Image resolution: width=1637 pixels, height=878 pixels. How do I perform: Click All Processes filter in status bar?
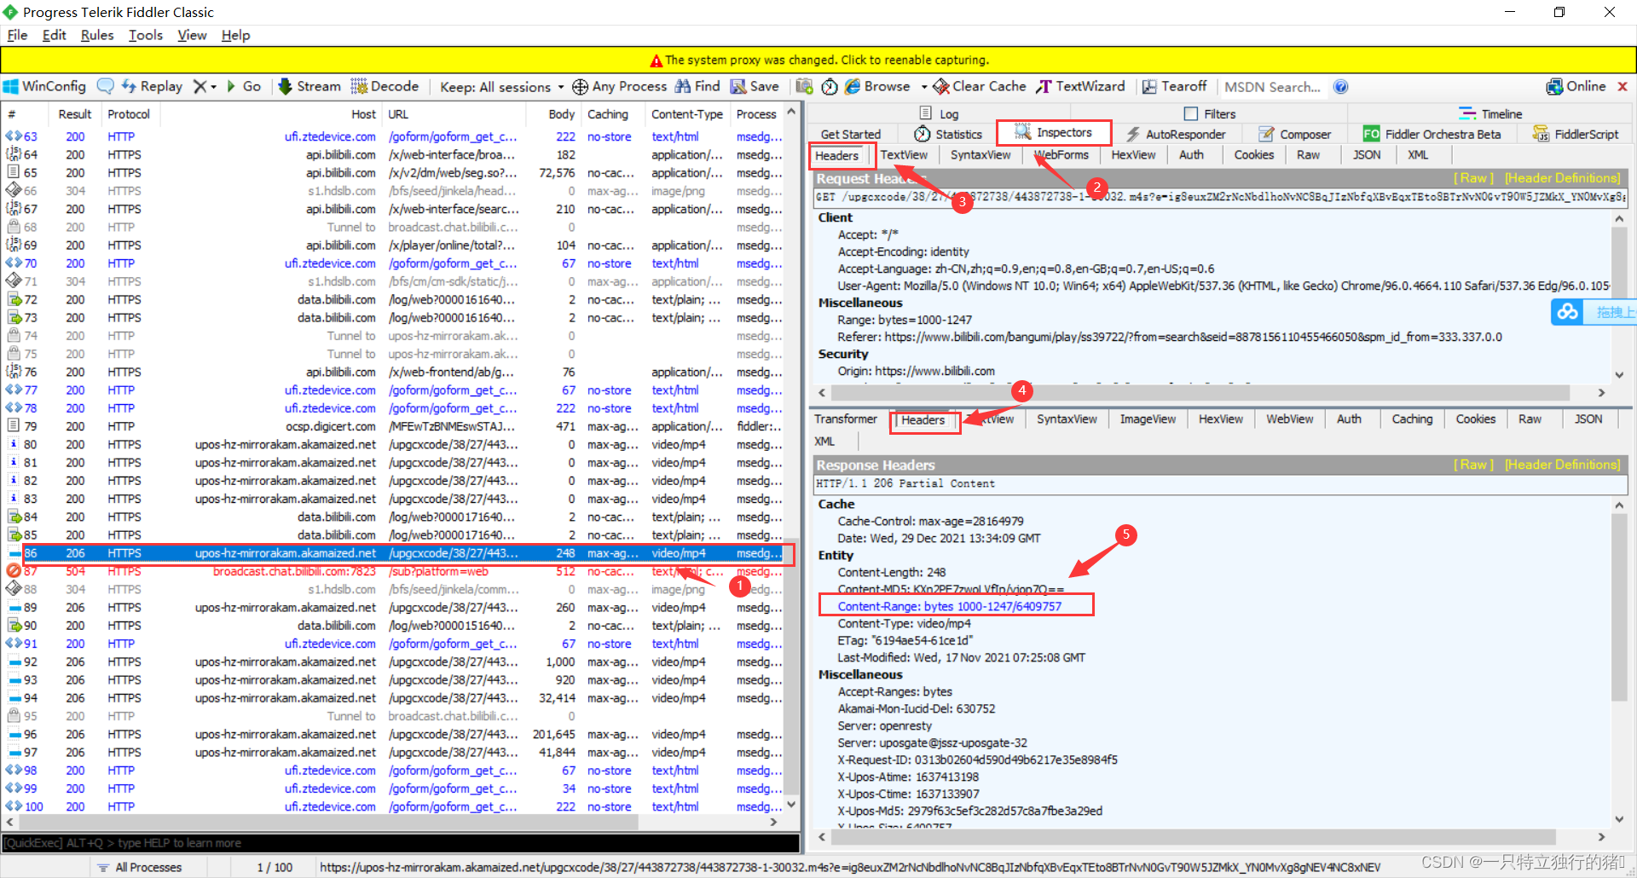coord(141,867)
